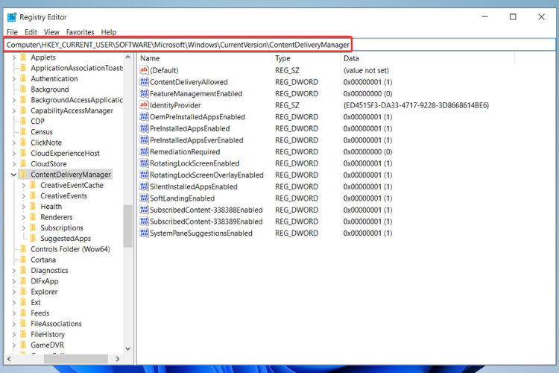Screen dimensions: 559x373
Task: Select the SubscribedContent-338389Enabled DWORD icon
Action: click(x=144, y=222)
